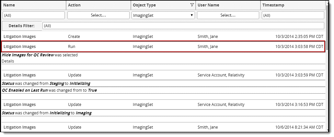
Task: Click the User Name column header
Action: [x=208, y=5]
